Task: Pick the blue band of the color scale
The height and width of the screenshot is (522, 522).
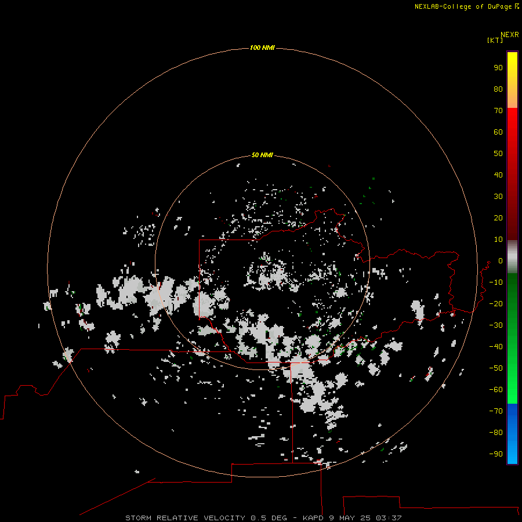Action: (512, 434)
